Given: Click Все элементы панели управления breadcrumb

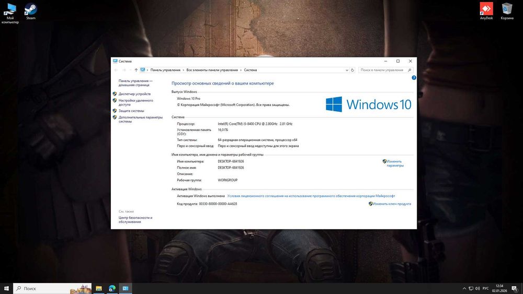Looking at the screenshot, I should coord(212,70).
